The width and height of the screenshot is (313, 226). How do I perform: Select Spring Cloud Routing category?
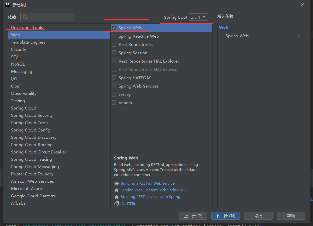coord(59,145)
